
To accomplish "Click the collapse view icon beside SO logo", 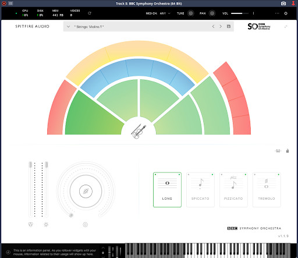I will (286, 26).
